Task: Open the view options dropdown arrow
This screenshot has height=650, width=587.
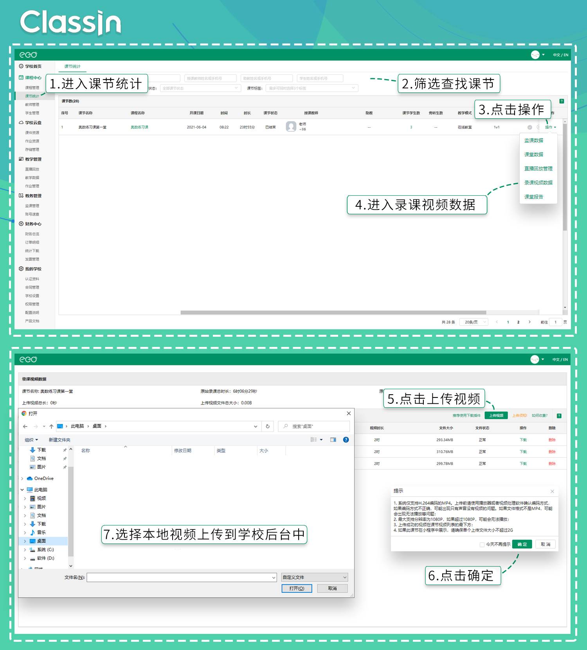Action: [x=321, y=440]
